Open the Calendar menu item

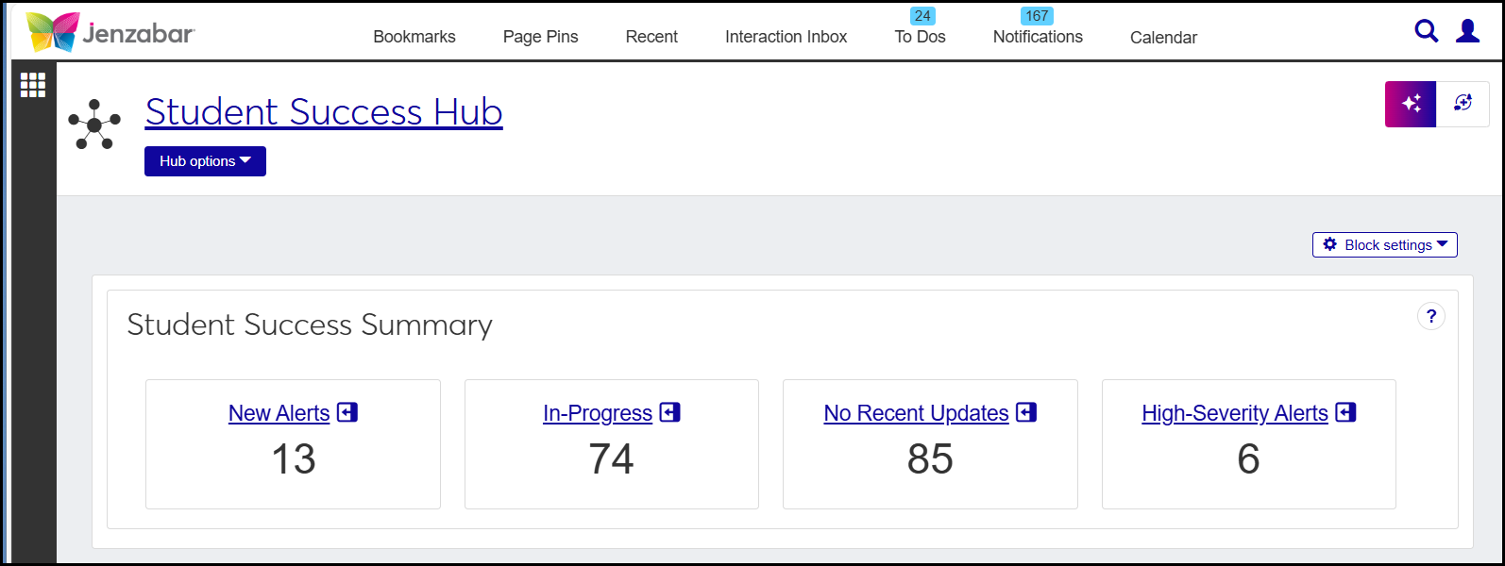click(x=1163, y=38)
